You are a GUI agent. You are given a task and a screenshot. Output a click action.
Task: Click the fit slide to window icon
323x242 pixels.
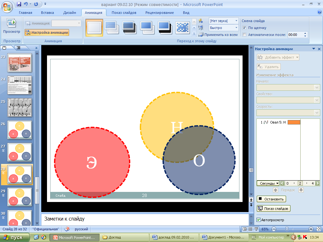click(318, 229)
